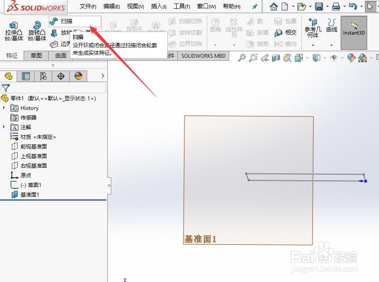Select 上视基准面 (Top Plane) in tree
Screen dimensions: 379x282
tap(29, 156)
